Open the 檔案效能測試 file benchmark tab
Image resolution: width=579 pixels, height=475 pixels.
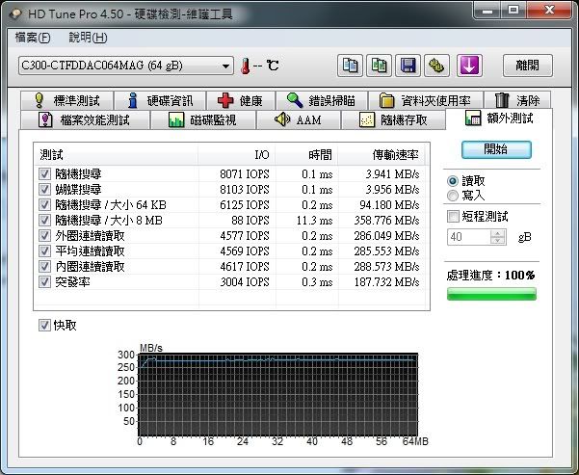point(85,119)
